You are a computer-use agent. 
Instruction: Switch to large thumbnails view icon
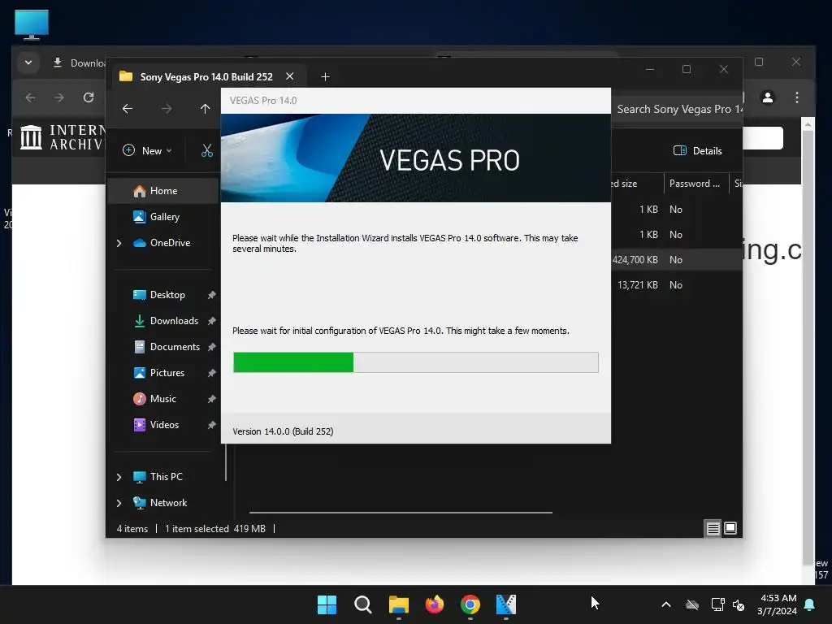pyautogui.click(x=730, y=528)
